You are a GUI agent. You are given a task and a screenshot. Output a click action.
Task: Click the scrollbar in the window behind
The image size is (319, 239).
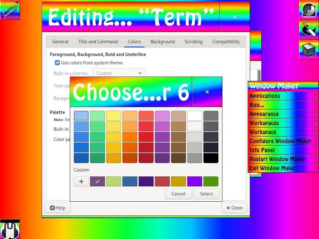(259, 75)
